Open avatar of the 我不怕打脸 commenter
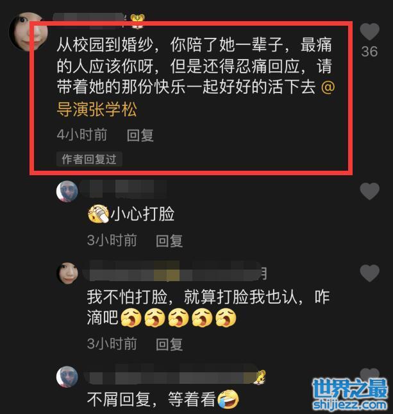Screen dimensions: 393x414 67,273
